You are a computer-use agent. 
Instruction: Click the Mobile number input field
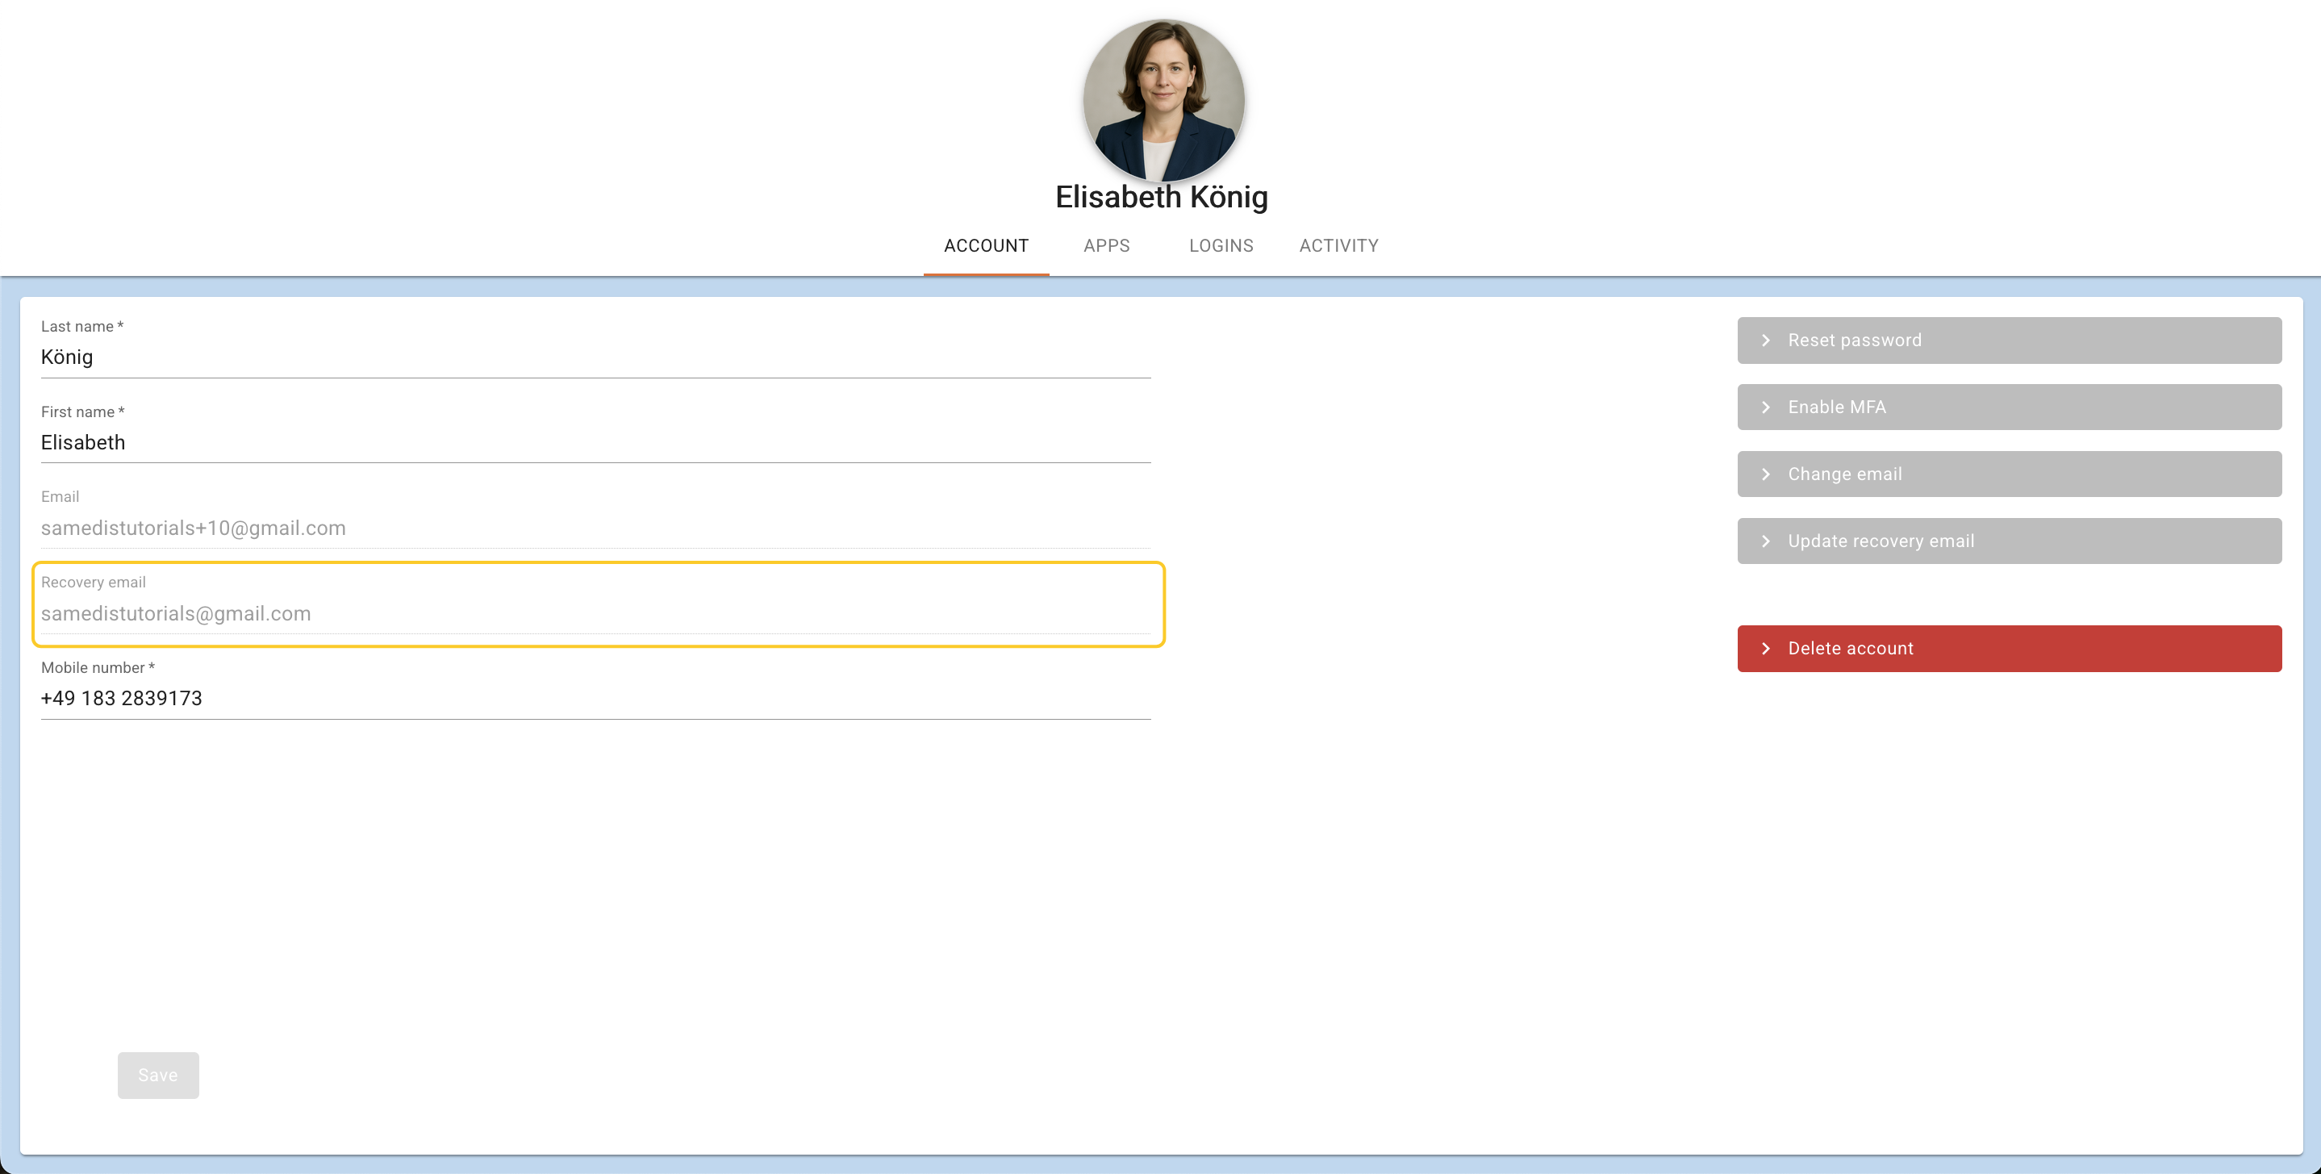pyautogui.click(x=595, y=698)
